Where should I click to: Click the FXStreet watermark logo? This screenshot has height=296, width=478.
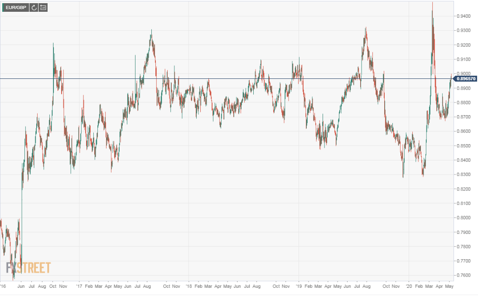click(x=29, y=268)
